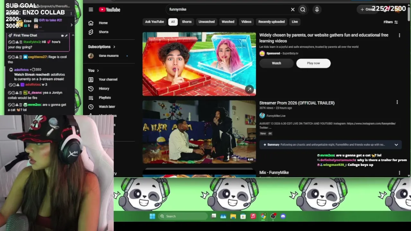The height and width of the screenshot is (231, 411).
Task: Click the Twitch chat popout options dots
Action: coord(71,14)
